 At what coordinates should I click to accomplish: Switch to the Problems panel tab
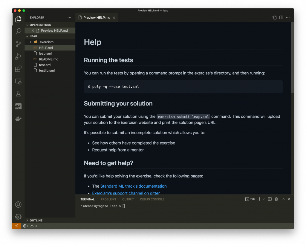pyautogui.click(x=108, y=199)
